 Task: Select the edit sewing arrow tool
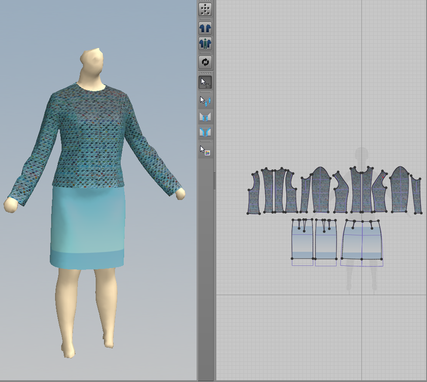click(x=205, y=101)
